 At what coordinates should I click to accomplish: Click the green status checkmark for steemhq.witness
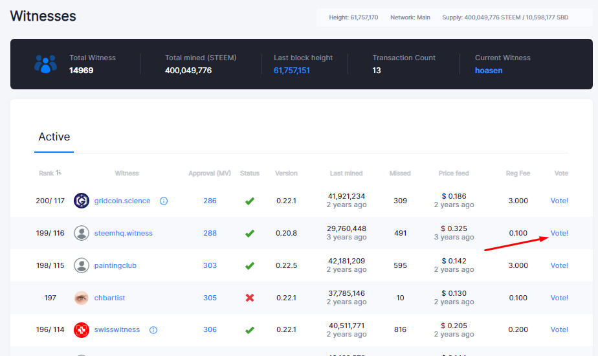click(250, 234)
